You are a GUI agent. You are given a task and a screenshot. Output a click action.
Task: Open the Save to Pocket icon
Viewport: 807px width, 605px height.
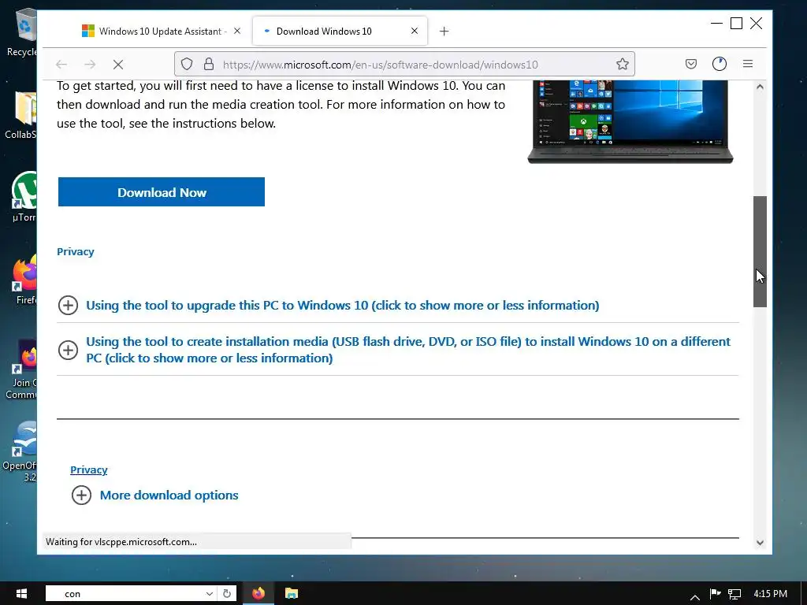690,64
